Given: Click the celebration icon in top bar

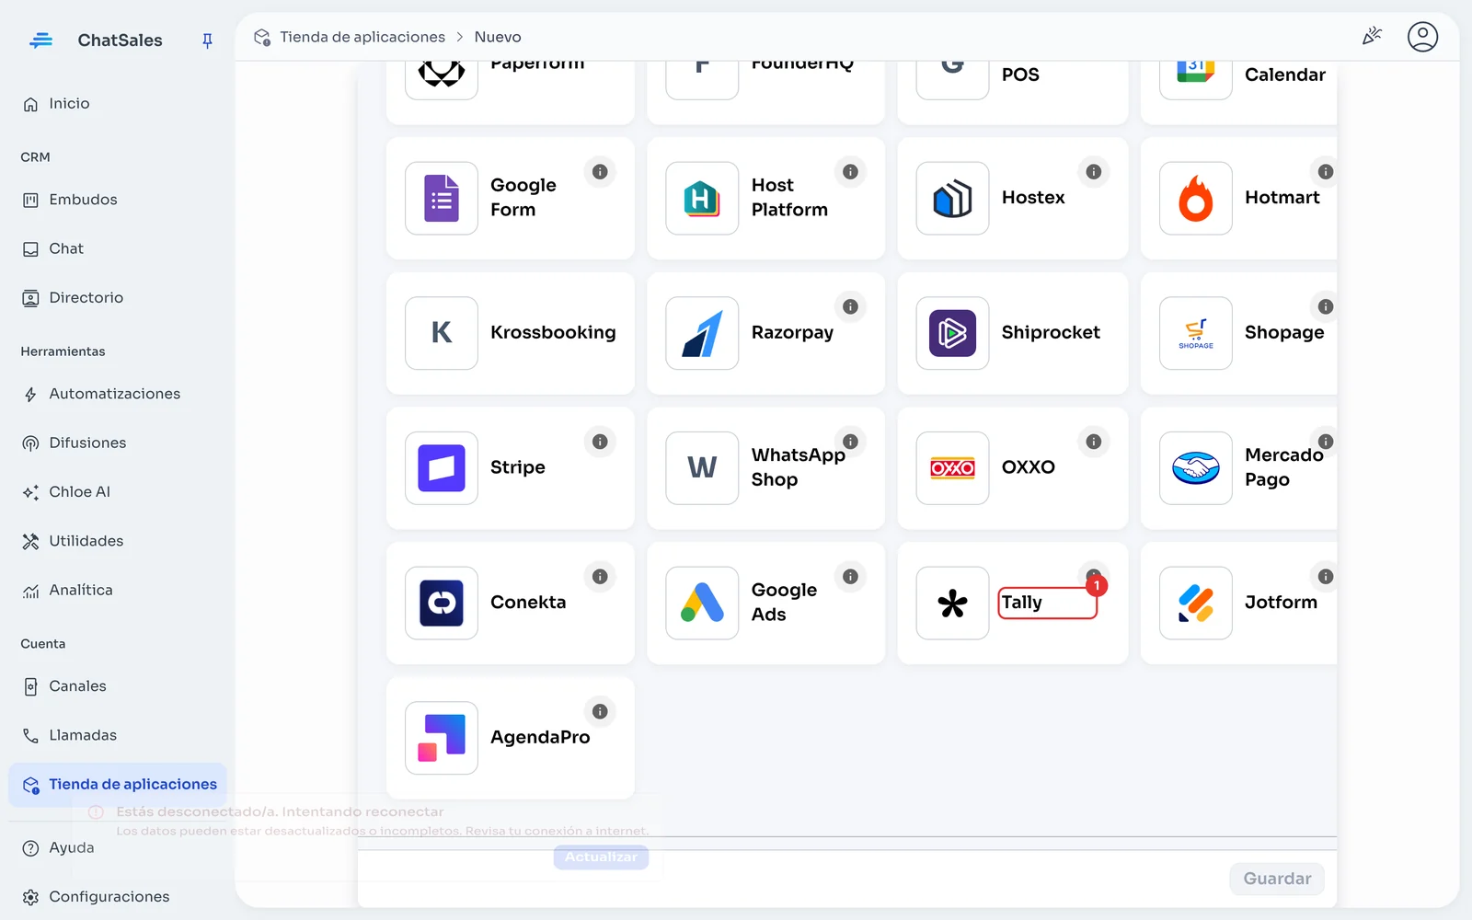Looking at the screenshot, I should click(1372, 37).
